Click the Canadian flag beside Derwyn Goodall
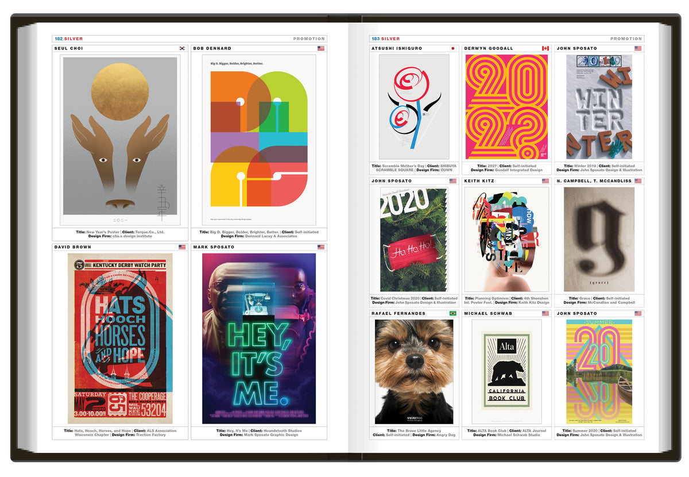 [545, 49]
